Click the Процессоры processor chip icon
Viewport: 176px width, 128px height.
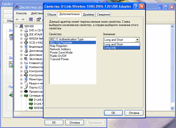click(26, 92)
